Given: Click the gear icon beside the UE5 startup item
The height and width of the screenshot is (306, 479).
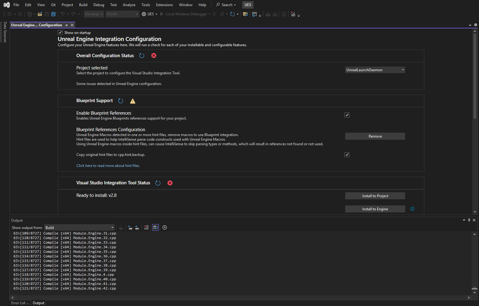Looking at the screenshot, I should click(x=144, y=14).
